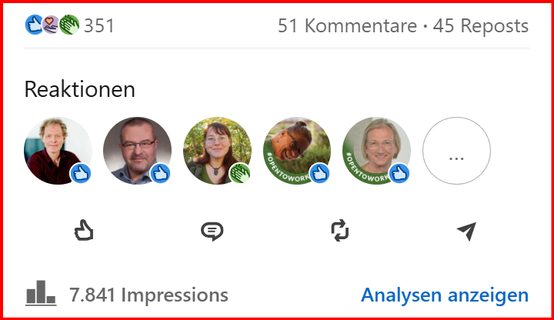
Task: Click the 7.841 Impressions text
Action: (x=149, y=295)
